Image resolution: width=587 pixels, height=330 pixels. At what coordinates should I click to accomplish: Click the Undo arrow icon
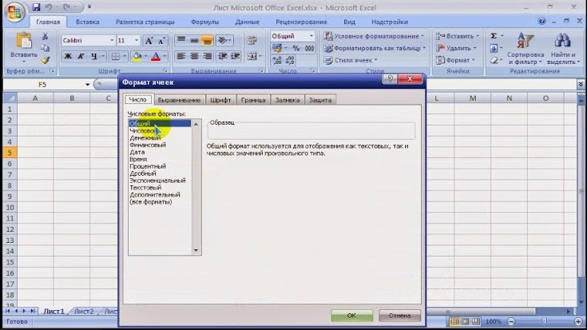pyautogui.click(x=49, y=6)
